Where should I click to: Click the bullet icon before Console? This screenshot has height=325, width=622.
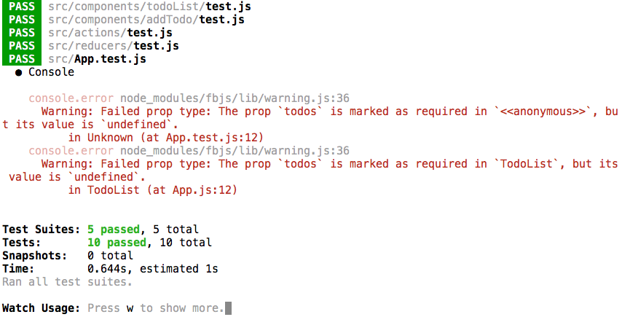(x=18, y=72)
